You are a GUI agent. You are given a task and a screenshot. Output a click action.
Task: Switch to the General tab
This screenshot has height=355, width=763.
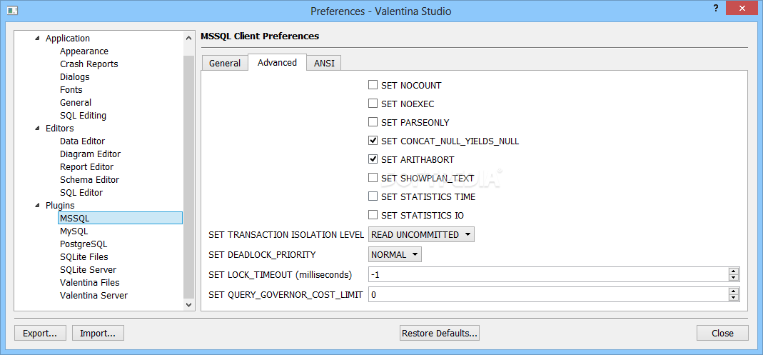tap(224, 63)
